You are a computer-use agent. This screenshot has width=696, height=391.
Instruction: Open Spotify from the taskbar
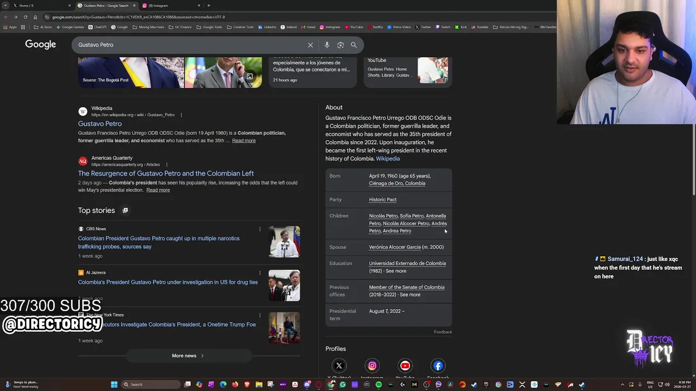pyautogui.click(x=378, y=384)
